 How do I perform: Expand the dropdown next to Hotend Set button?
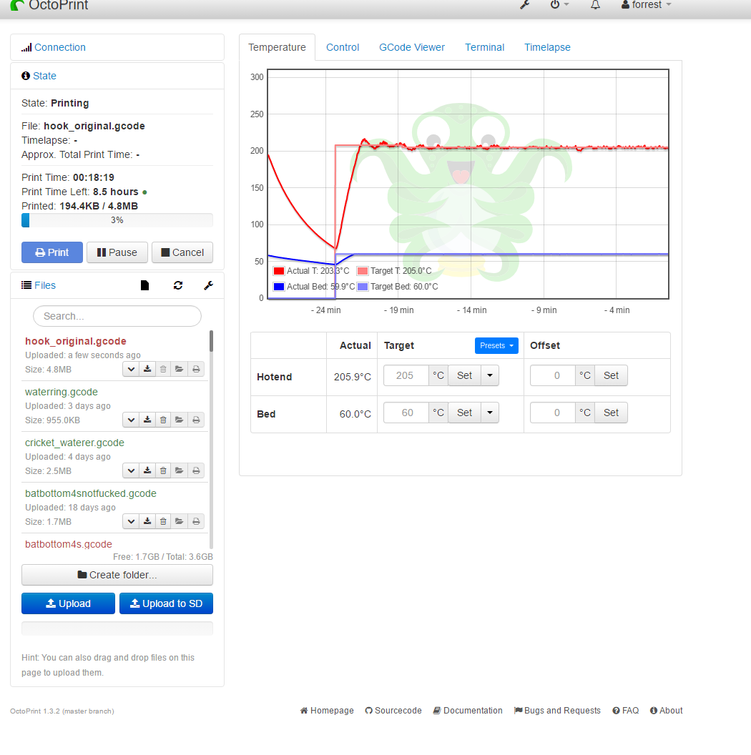pos(490,375)
